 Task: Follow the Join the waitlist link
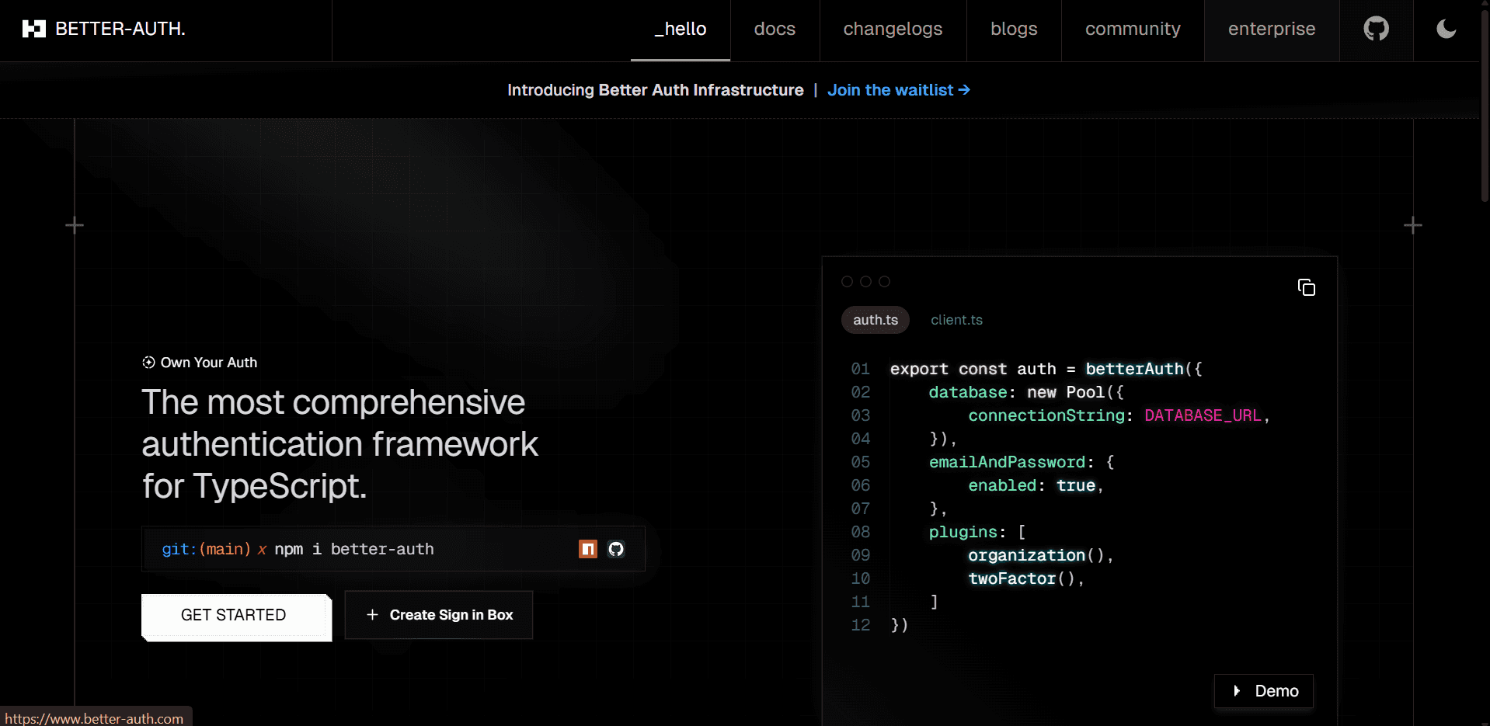pos(898,90)
